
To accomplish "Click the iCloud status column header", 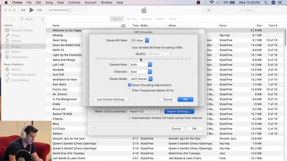I will pyautogui.click(x=123, y=25).
